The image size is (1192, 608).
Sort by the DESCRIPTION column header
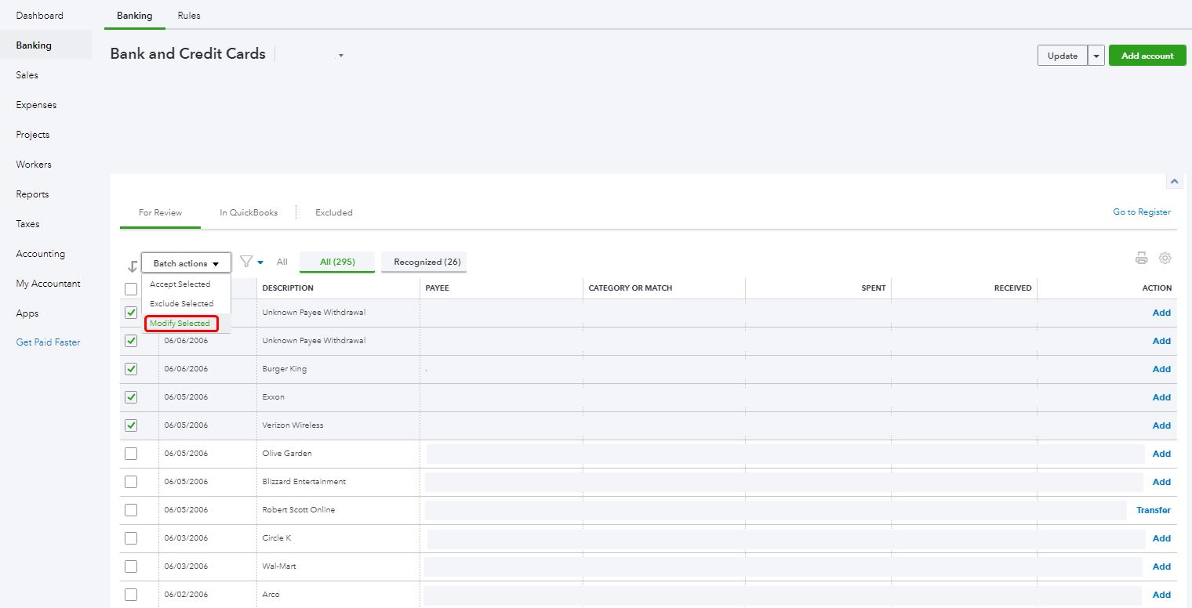pyautogui.click(x=288, y=288)
